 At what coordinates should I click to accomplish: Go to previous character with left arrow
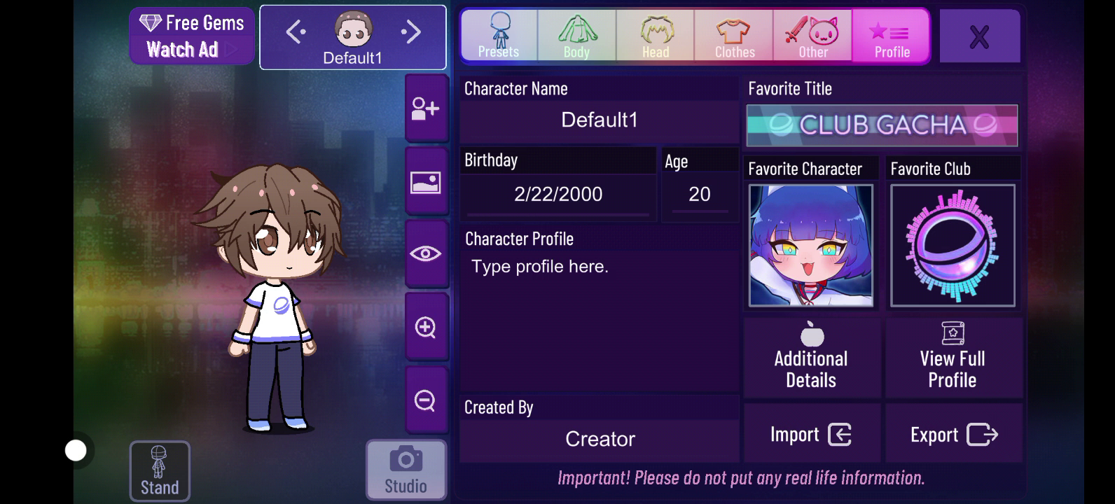coord(296,31)
